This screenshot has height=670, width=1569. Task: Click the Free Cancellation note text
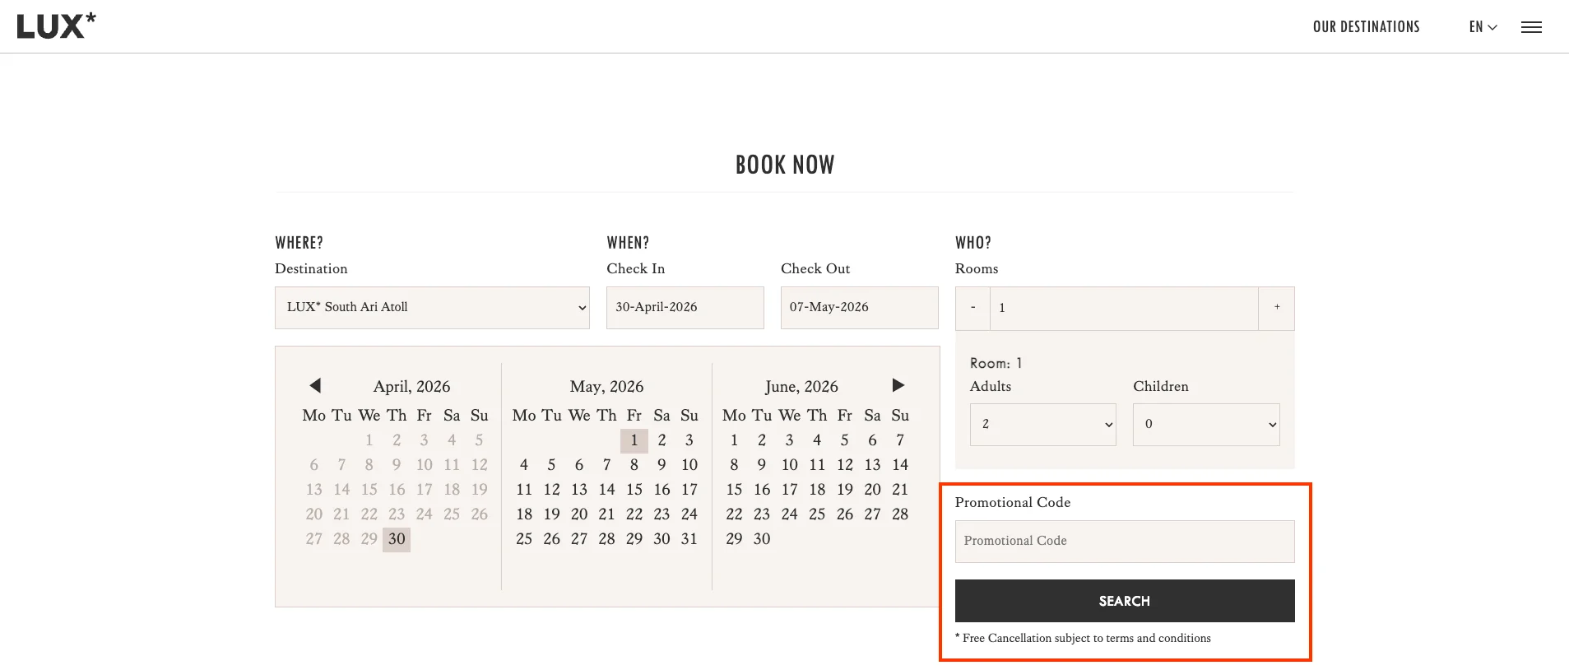coord(1083,638)
